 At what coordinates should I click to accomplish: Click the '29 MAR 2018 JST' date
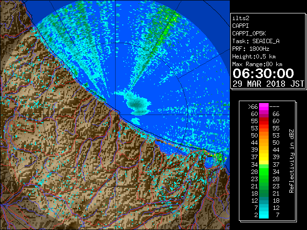[268, 84]
